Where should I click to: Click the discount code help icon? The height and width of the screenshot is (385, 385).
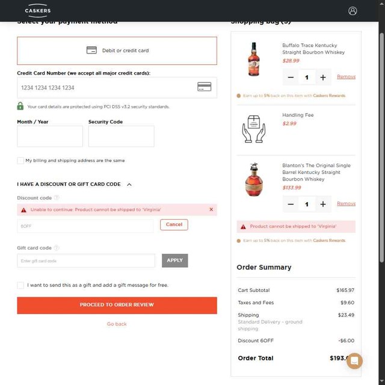point(57,198)
